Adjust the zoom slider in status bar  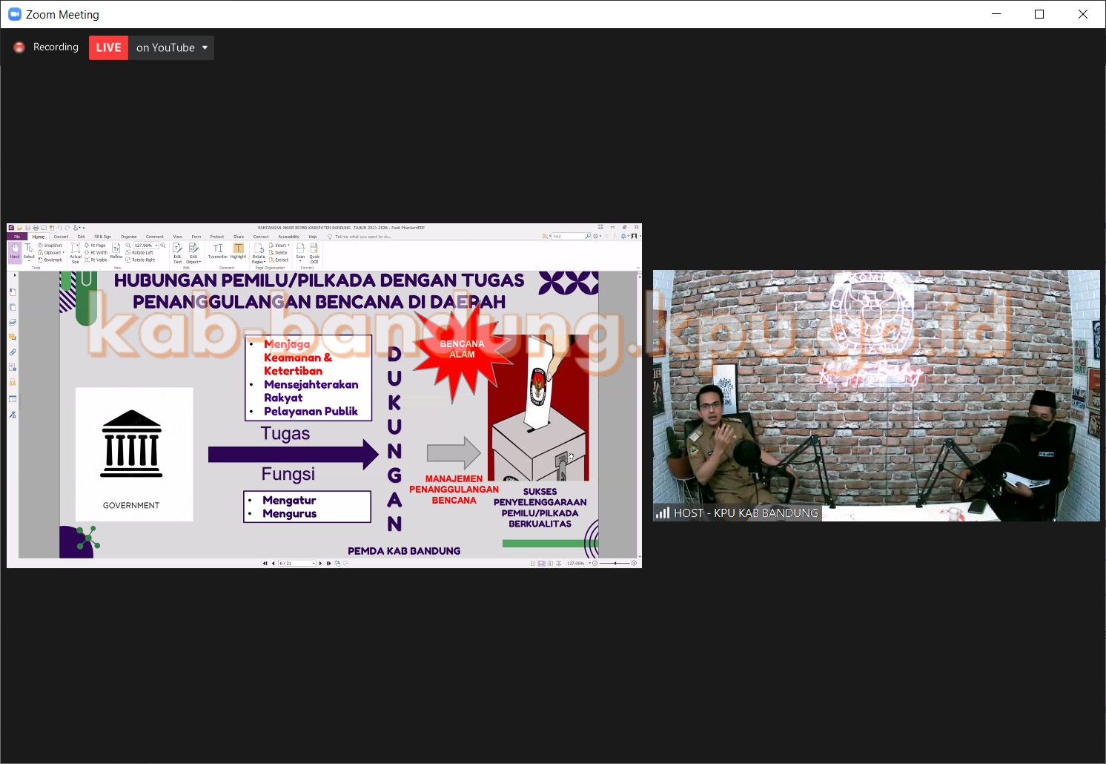click(x=615, y=563)
